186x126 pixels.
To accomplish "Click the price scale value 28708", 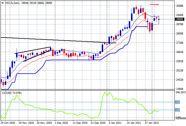I will (x=180, y=24).
